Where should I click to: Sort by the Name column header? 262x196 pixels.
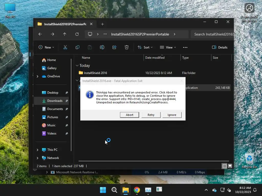86,58
